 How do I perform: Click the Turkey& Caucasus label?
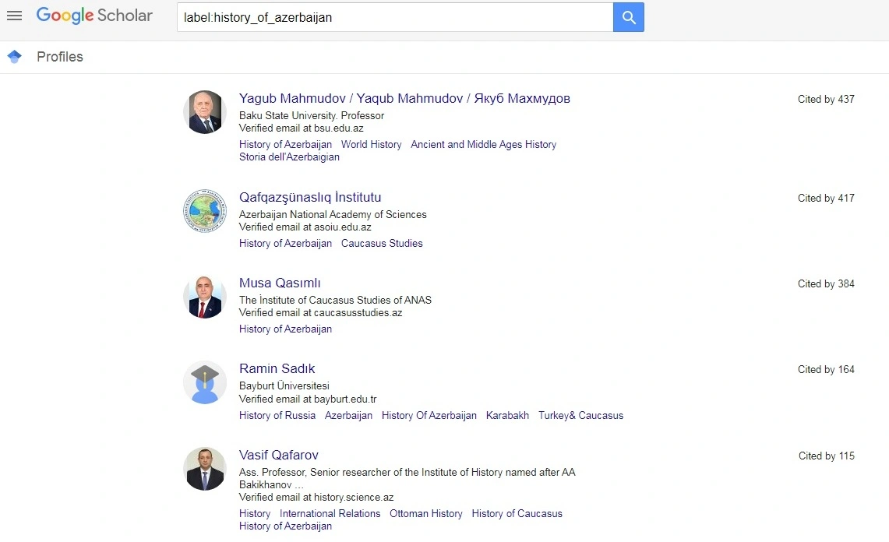coord(580,416)
